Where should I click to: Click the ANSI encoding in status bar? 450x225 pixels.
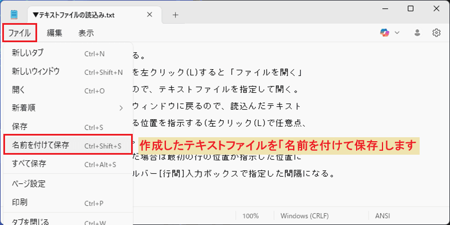click(382, 216)
